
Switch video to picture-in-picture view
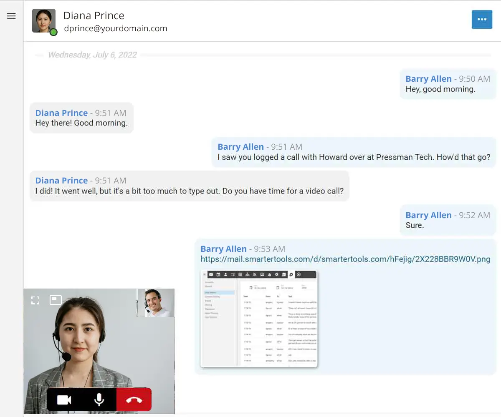pyautogui.click(x=56, y=300)
